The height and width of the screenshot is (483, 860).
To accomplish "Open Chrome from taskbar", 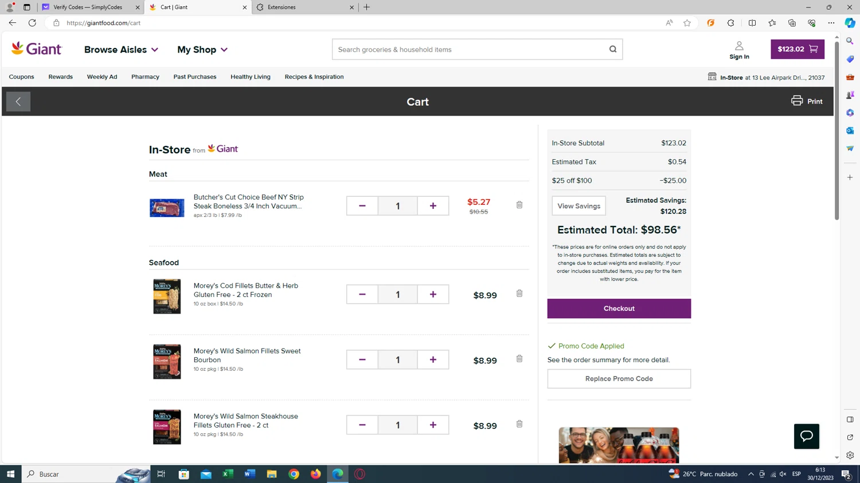I will click(294, 474).
